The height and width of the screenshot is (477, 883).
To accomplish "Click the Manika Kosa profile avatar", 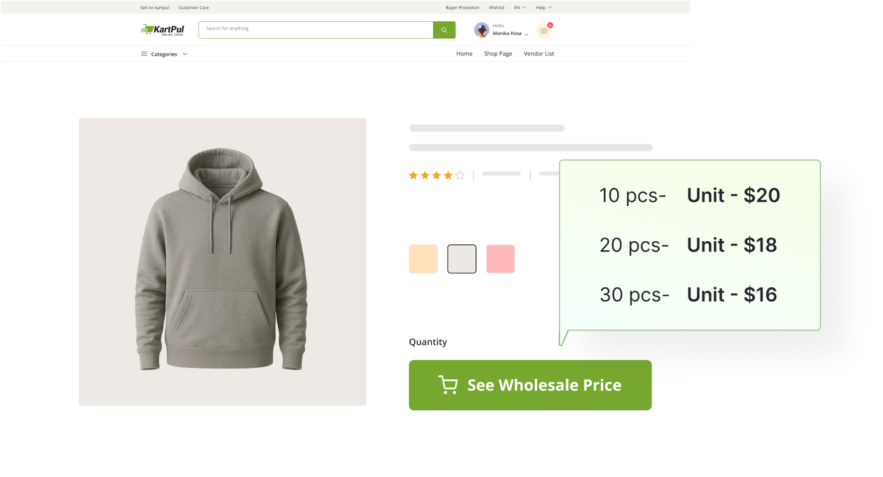I will [x=481, y=30].
